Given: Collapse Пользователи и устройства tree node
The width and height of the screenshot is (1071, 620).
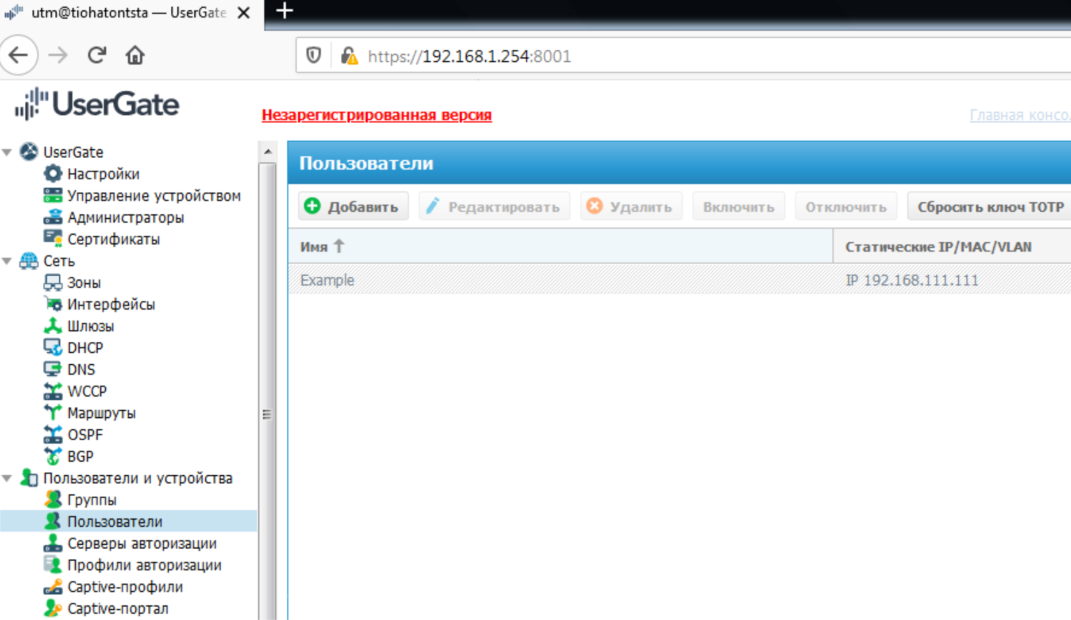Looking at the screenshot, I should [x=7, y=478].
